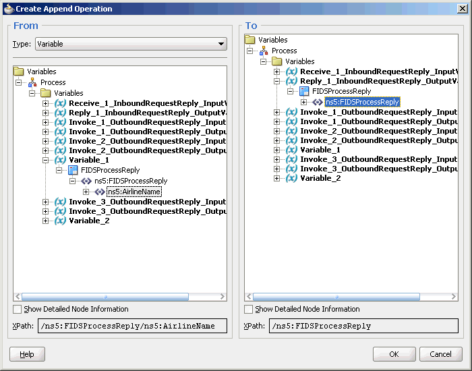Enable Show Detailed Node Information under From
The width and height of the screenshot is (472, 371).
(x=18, y=309)
